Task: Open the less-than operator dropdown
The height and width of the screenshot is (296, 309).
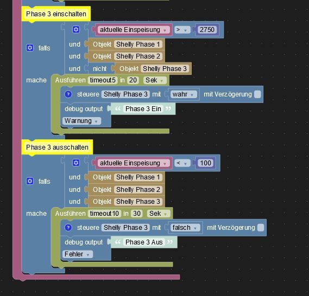Action: click(182, 163)
